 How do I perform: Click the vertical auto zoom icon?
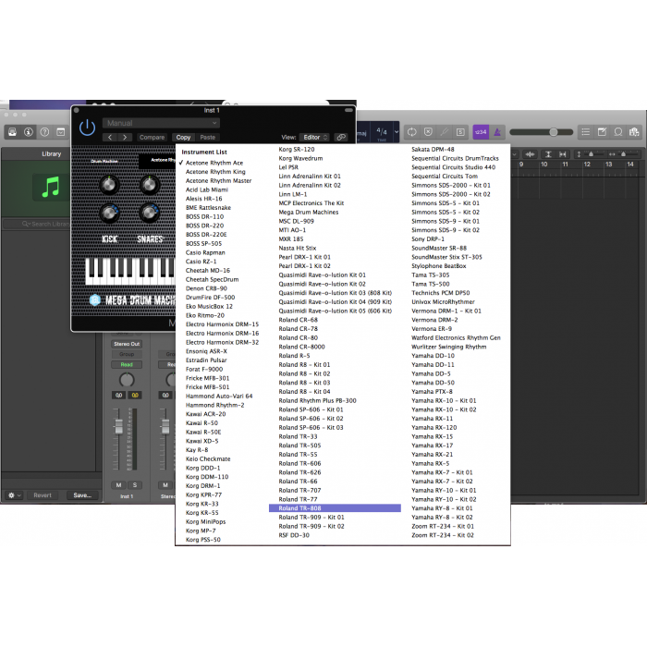click(x=548, y=154)
